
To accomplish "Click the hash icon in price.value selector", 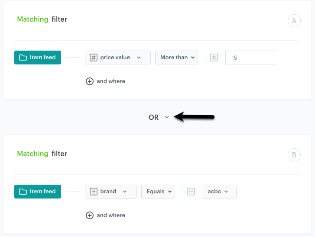I will (94, 58).
